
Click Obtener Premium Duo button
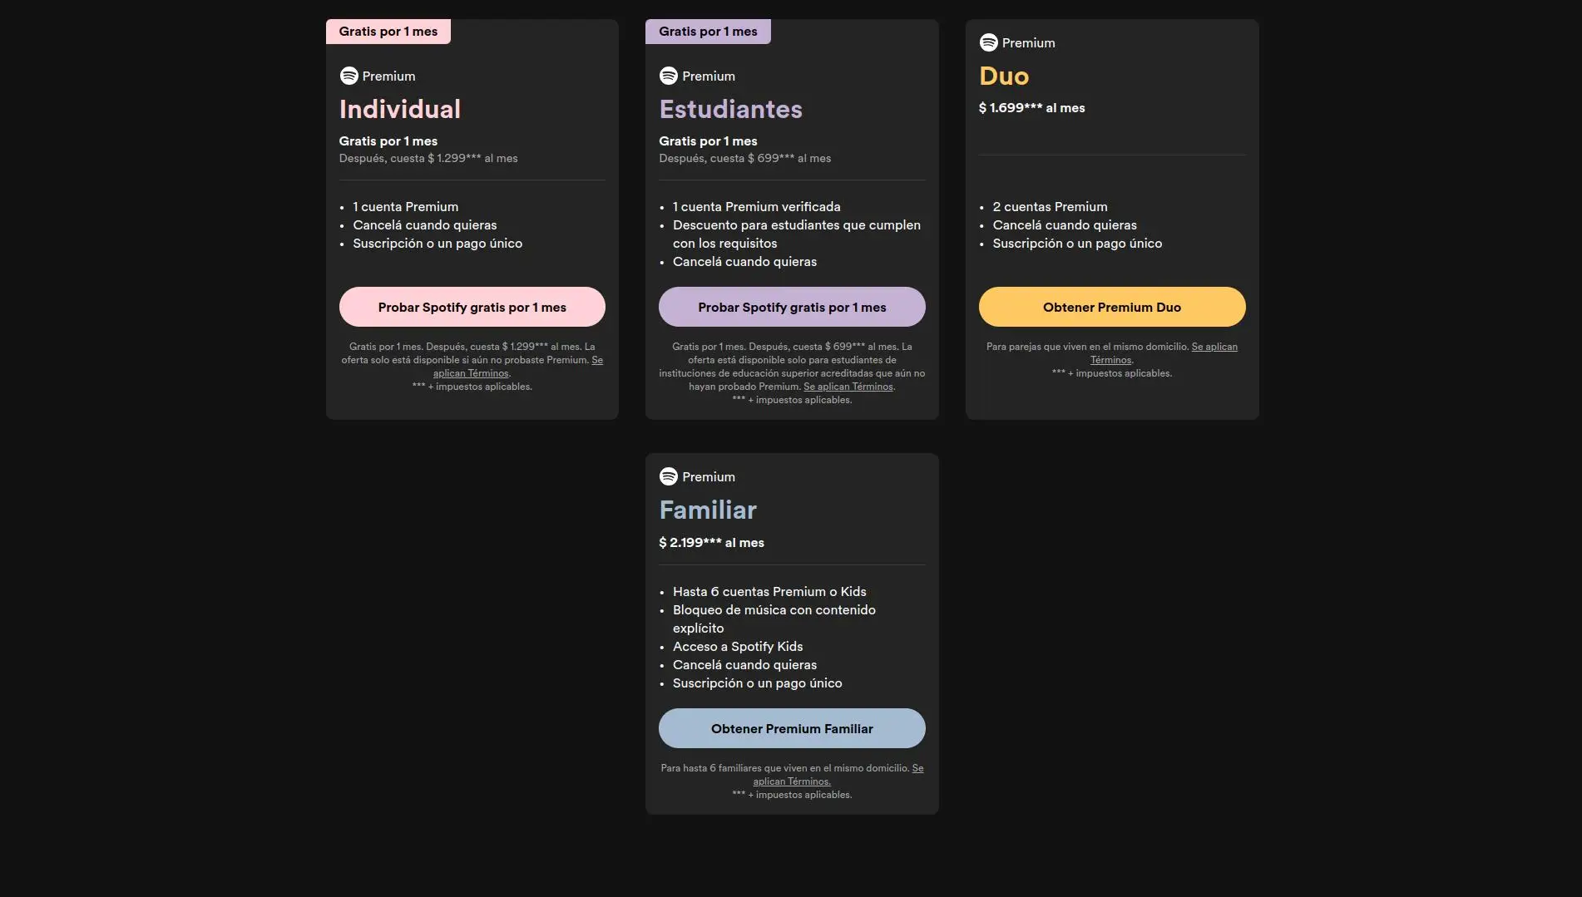(1112, 307)
